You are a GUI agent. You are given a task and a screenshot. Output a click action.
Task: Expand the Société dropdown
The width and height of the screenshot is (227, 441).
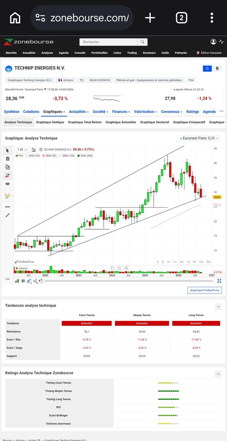(100, 112)
